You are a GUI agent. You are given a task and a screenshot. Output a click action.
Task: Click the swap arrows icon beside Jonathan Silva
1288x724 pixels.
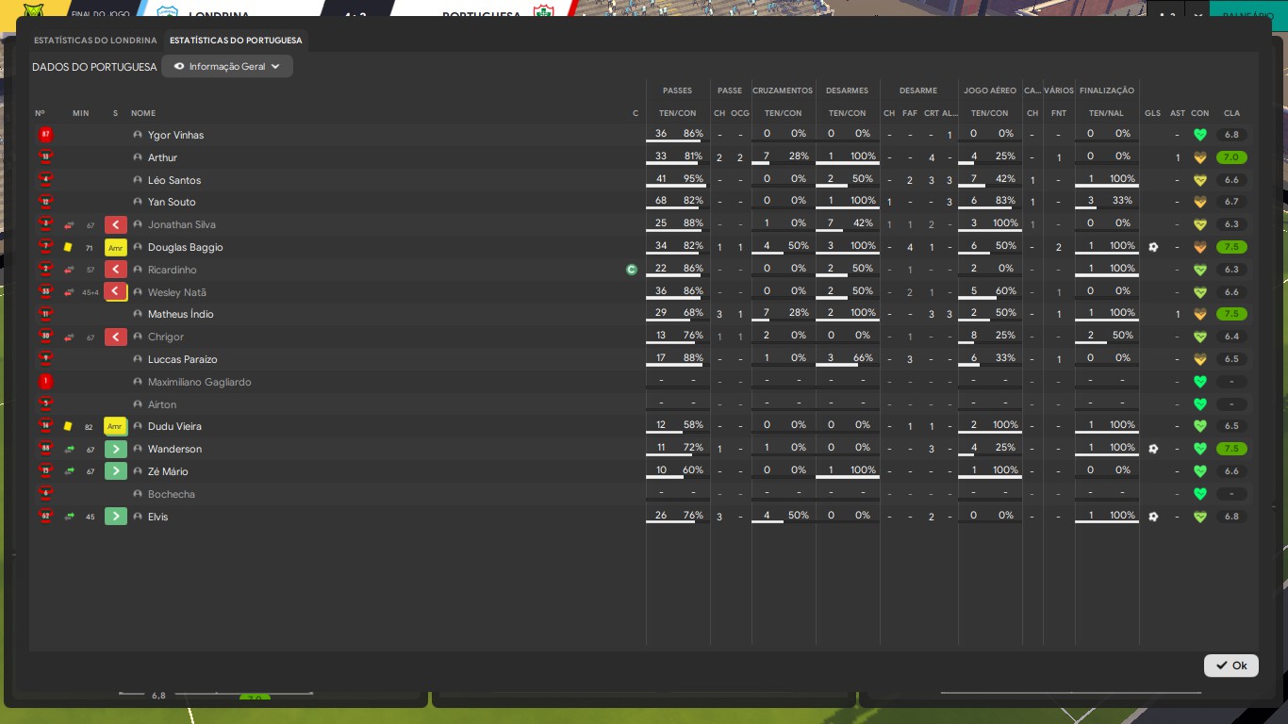(x=69, y=224)
